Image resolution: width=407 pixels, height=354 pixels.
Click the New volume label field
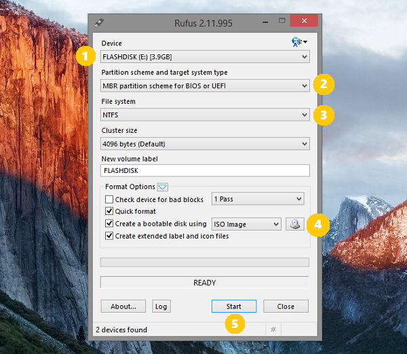click(205, 170)
